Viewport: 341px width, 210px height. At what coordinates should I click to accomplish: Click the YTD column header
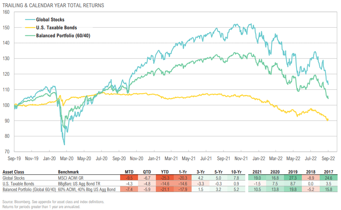click(x=165, y=172)
